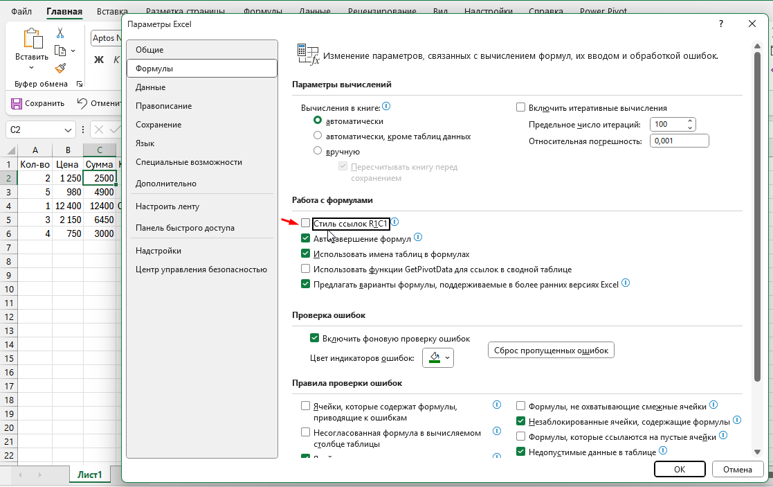
Task: Click the 'Относительная погрешность' input field
Action: point(679,140)
